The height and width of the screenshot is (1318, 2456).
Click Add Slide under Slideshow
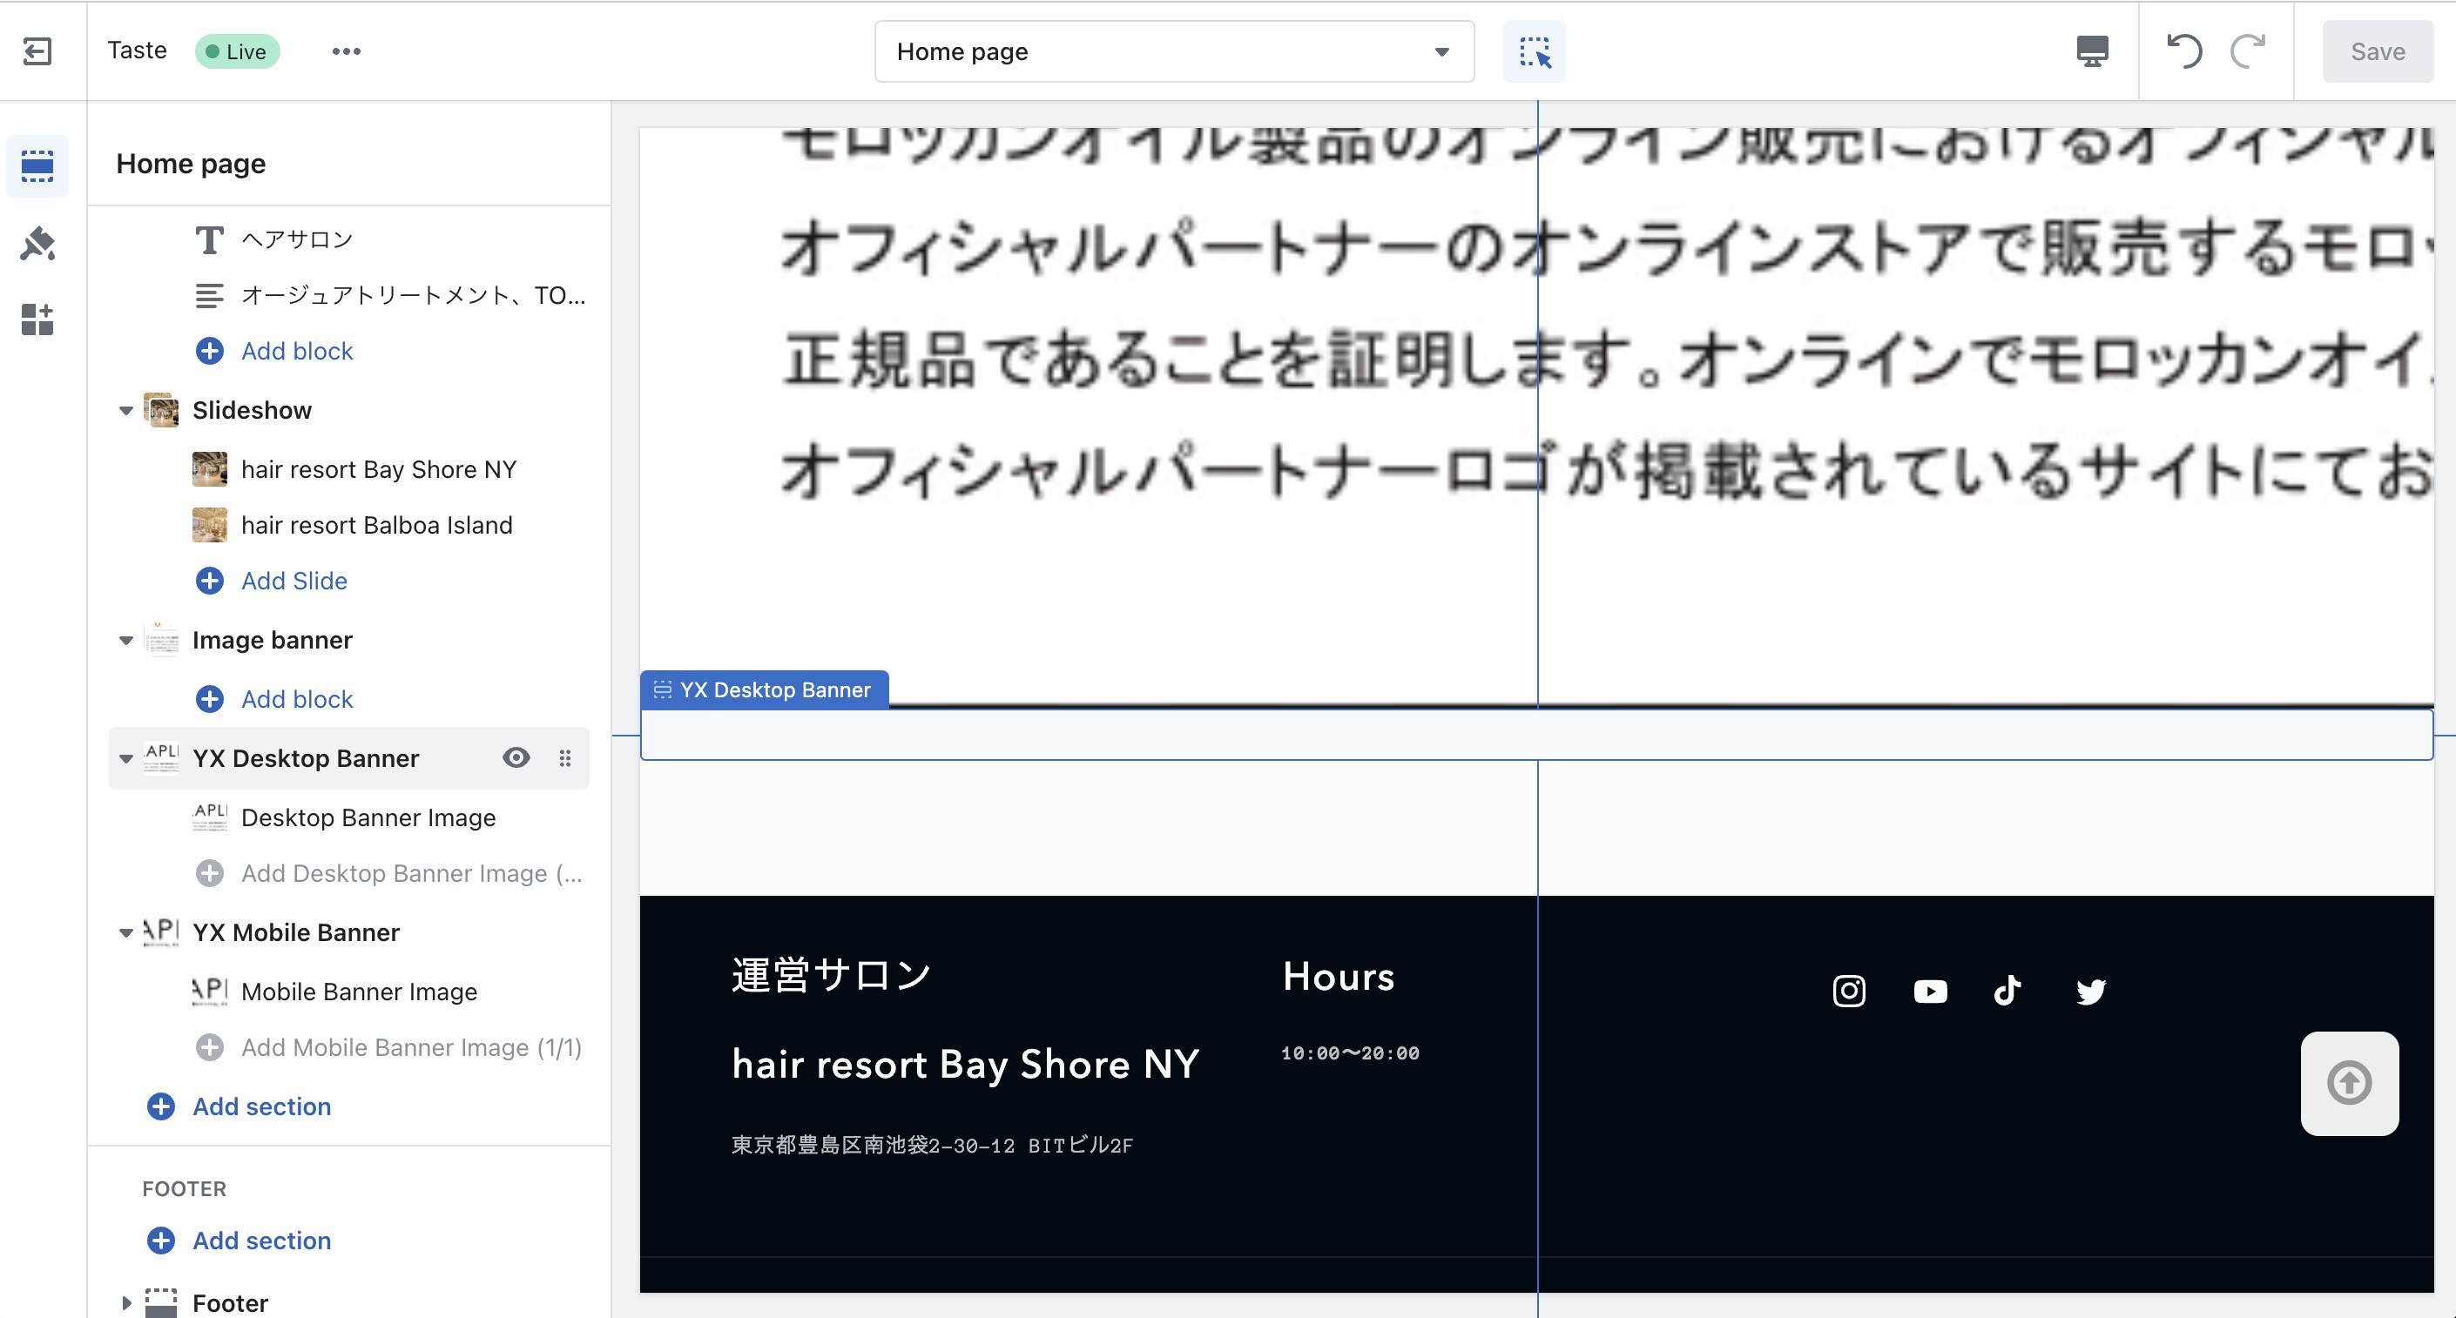[293, 581]
